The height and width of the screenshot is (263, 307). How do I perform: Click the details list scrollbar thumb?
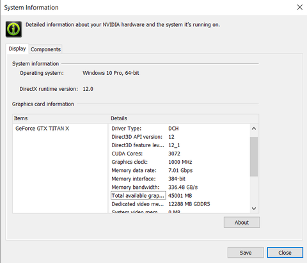point(254,157)
